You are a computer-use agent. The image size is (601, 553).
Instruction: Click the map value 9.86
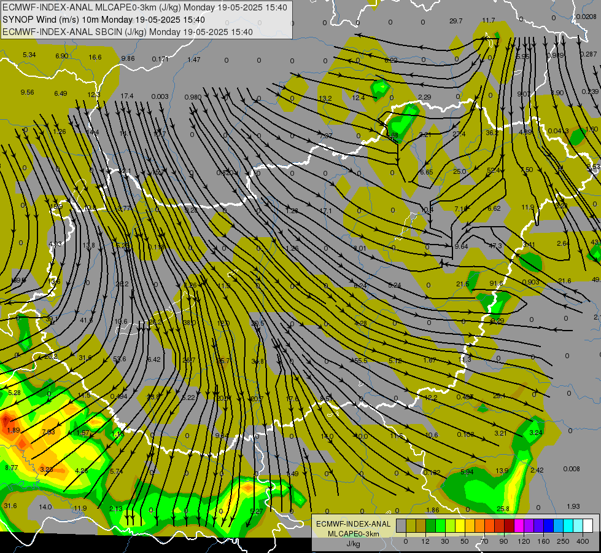pyautogui.click(x=128, y=58)
